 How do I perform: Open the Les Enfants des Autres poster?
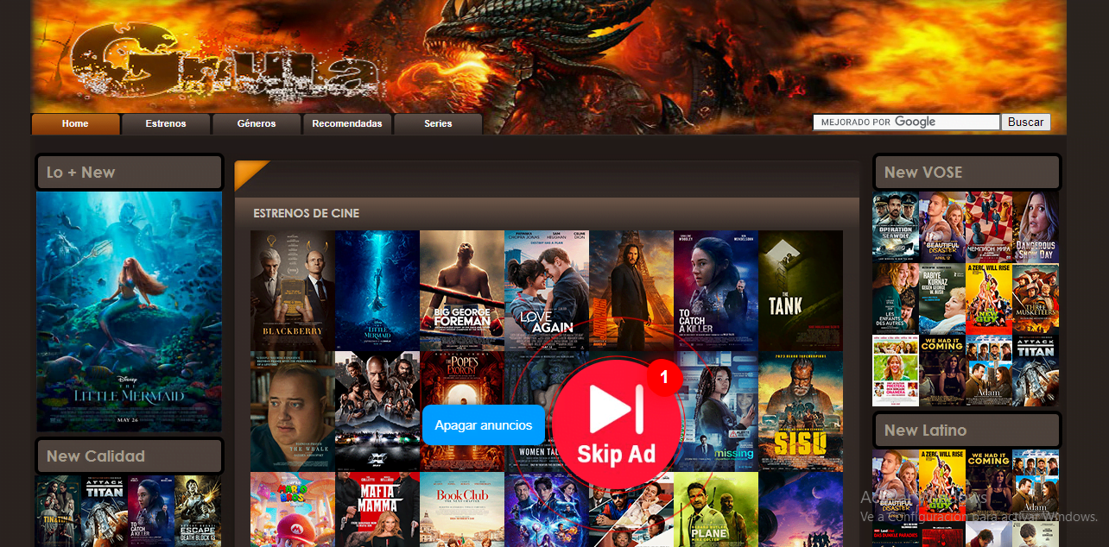(x=896, y=299)
